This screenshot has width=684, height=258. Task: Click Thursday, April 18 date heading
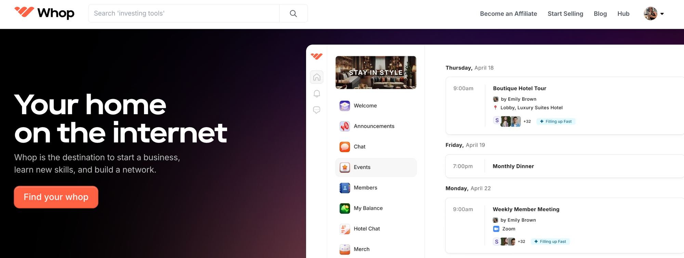[x=470, y=68]
